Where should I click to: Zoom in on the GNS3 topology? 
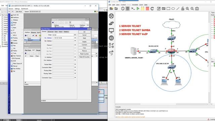pyautogui.click(x=187, y=9)
